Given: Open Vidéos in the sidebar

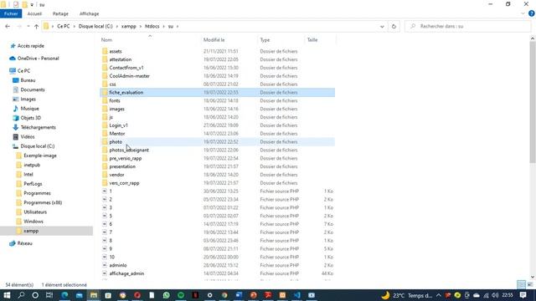Looking at the screenshot, I should 28,136.
